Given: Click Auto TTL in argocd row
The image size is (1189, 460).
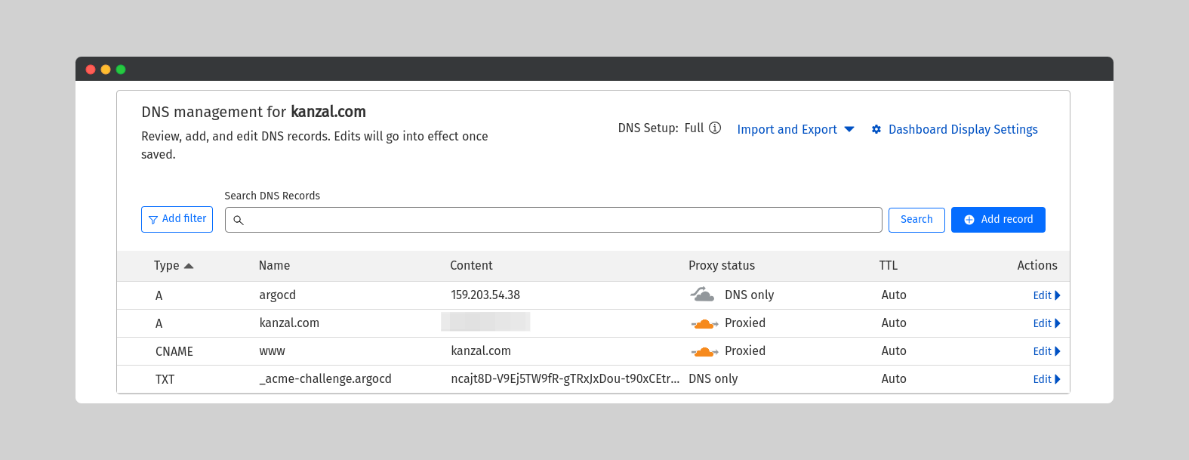Looking at the screenshot, I should click(894, 295).
